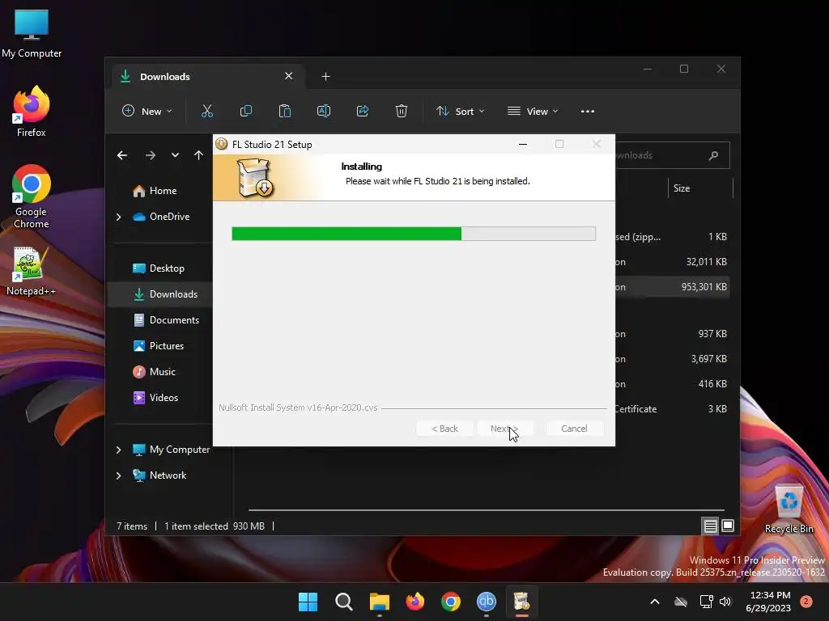Click FL Studio installer on taskbar
The width and height of the screenshot is (829, 621).
tap(522, 602)
